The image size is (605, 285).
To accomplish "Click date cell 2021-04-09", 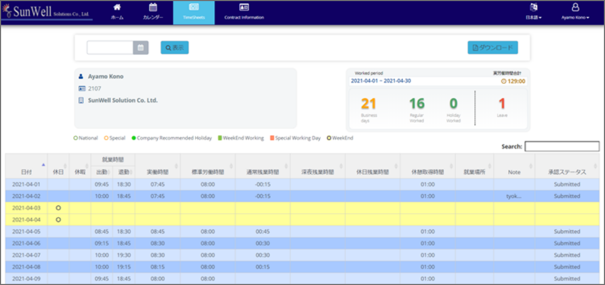I will click(x=26, y=279).
